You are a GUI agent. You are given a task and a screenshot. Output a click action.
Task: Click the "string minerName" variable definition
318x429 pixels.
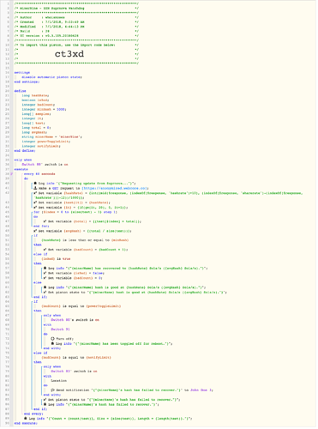[x=52, y=137]
